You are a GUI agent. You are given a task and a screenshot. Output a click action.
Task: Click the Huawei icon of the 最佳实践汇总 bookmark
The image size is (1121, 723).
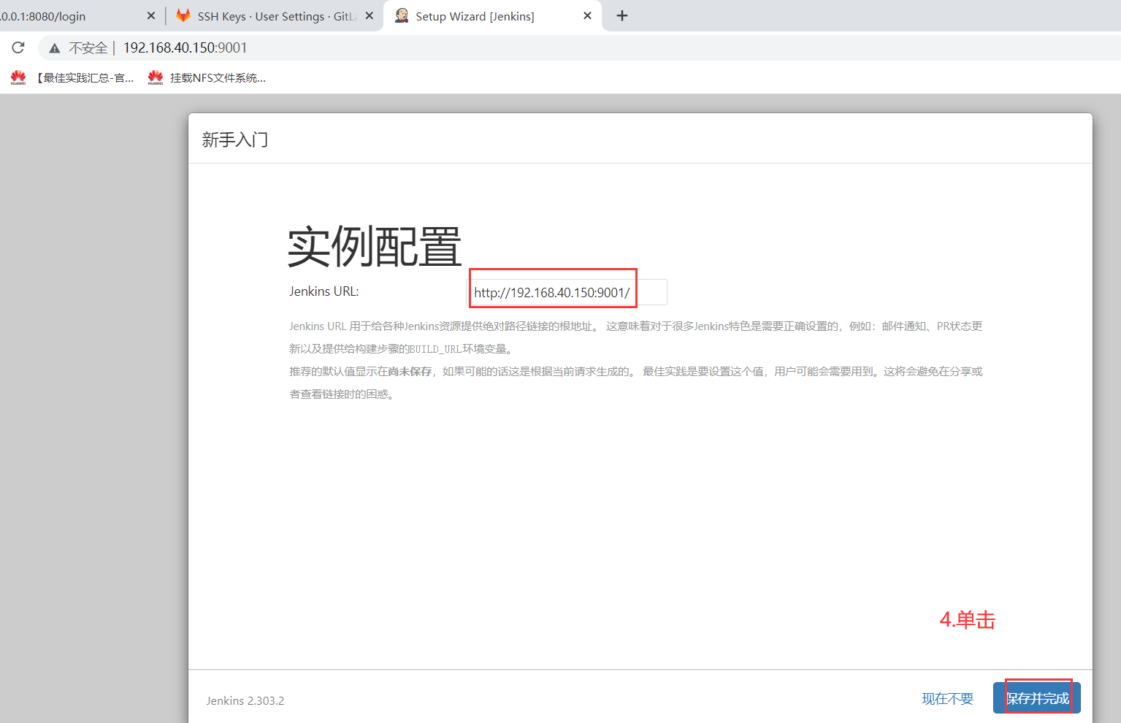pos(18,77)
